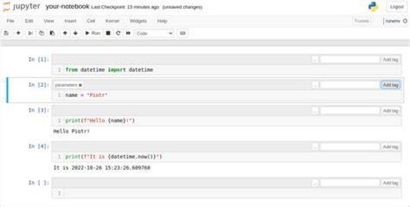Click Add tag button on cell 1

391,60
